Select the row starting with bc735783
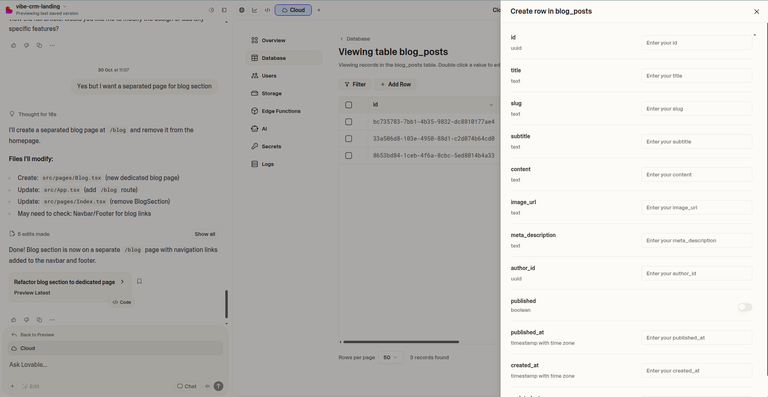The image size is (768, 397). pyautogui.click(x=349, y=122)
